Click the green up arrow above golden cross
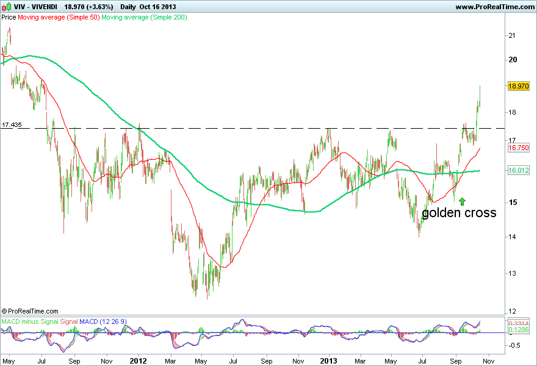Viewport: 537px width, 366px height. [x=463, y=201]
